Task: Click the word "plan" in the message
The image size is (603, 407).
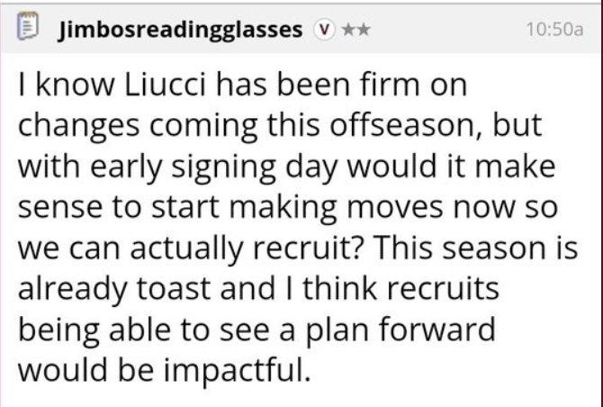Action: (337, 331)
